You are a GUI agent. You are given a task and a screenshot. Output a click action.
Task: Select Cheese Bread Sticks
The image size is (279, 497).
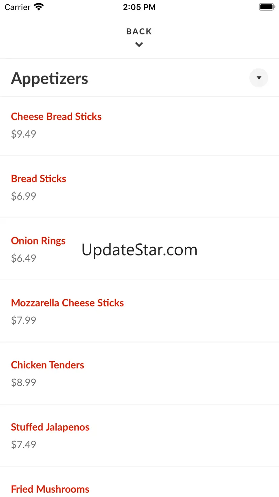pos(56,116)
